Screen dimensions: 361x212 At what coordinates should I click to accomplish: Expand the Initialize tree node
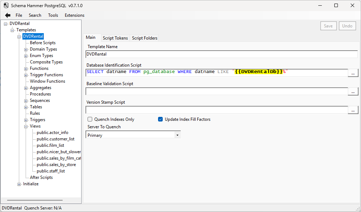coord(19,184)
